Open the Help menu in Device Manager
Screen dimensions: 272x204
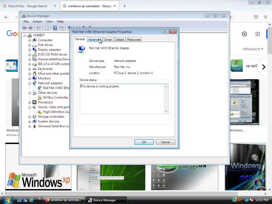coord(60,22)
